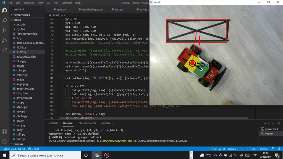The image size is (283, 159).
Task: Expand the OPEN EDITORS section
Action: coord(22,15)
